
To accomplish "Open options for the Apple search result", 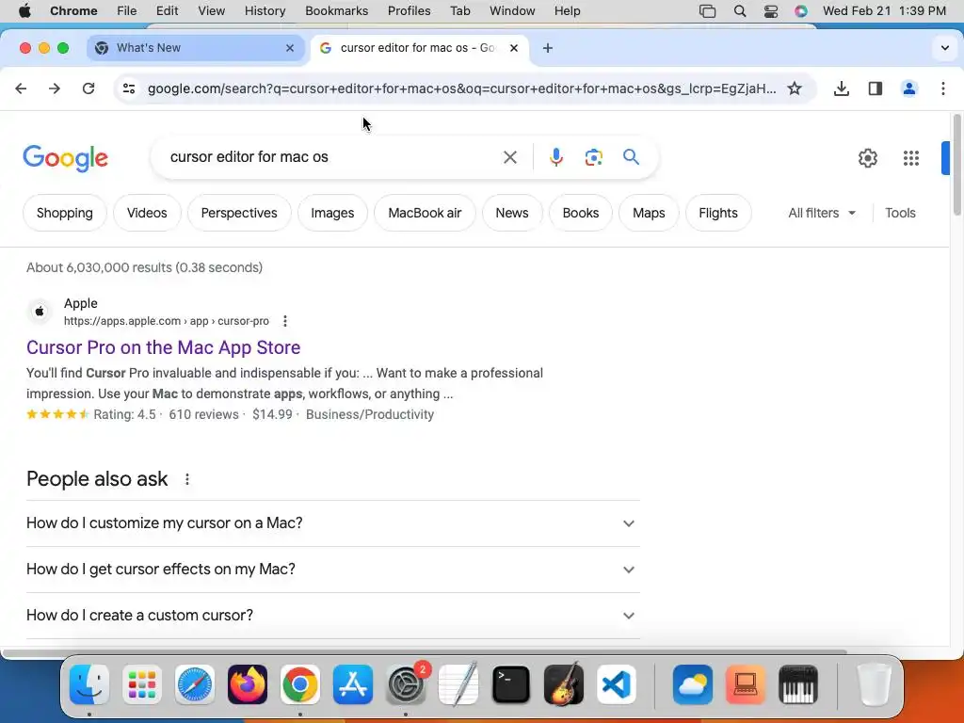I will pyautogui.click(x=284, y=321).
